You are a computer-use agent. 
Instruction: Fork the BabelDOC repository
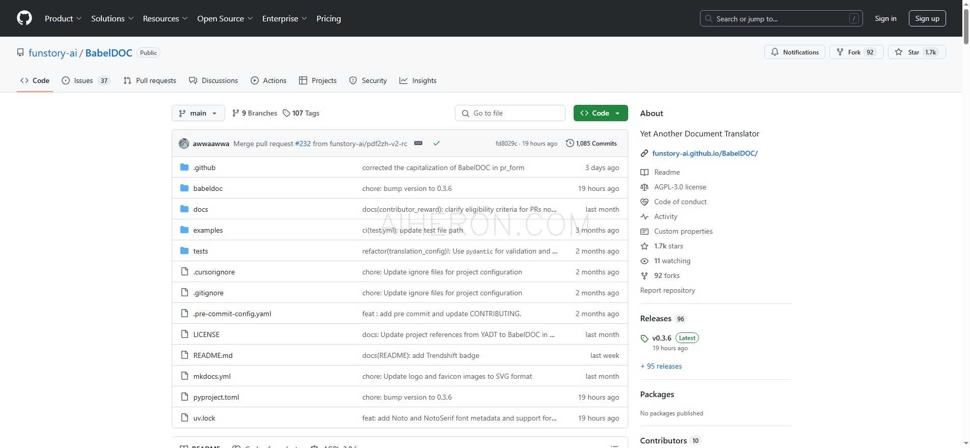[x=856, y=52]
